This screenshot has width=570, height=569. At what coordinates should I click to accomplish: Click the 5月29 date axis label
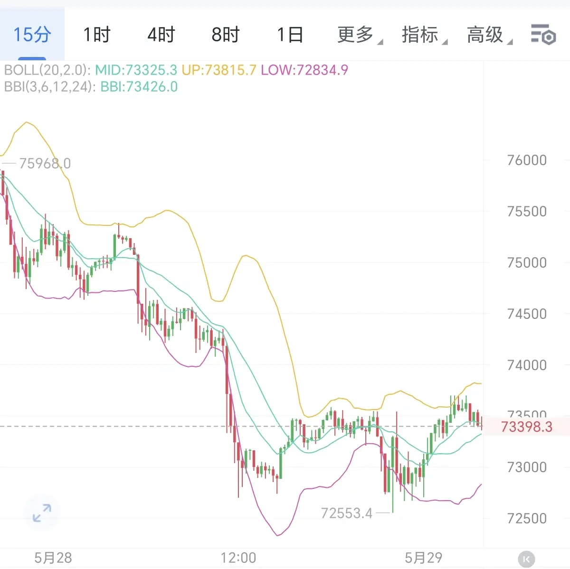[423, 558]
